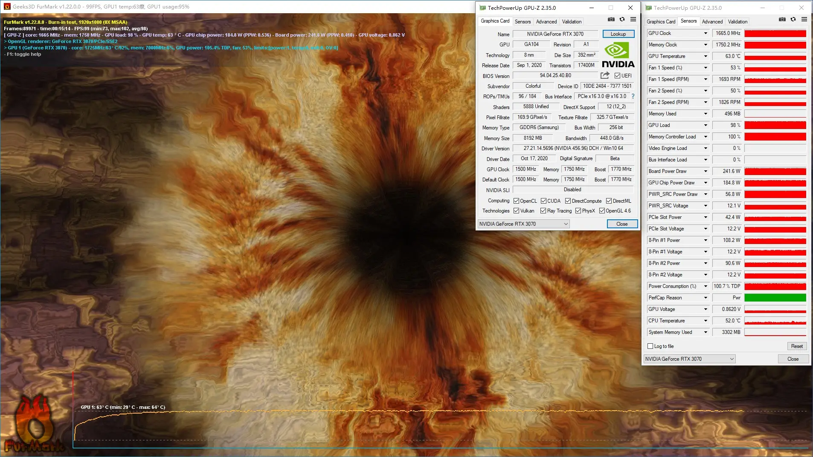
Task: Click PerfCap Reason green bar
Action: coord(775,298)
